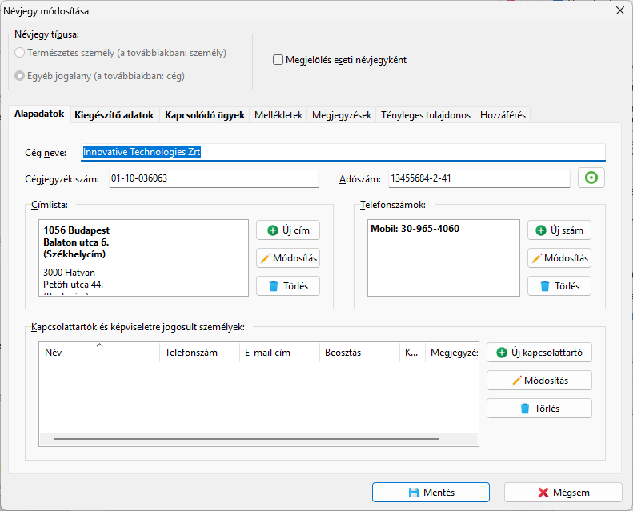
Task: Open the Kiegészítő adatok tab
Action: pos(114,115)
